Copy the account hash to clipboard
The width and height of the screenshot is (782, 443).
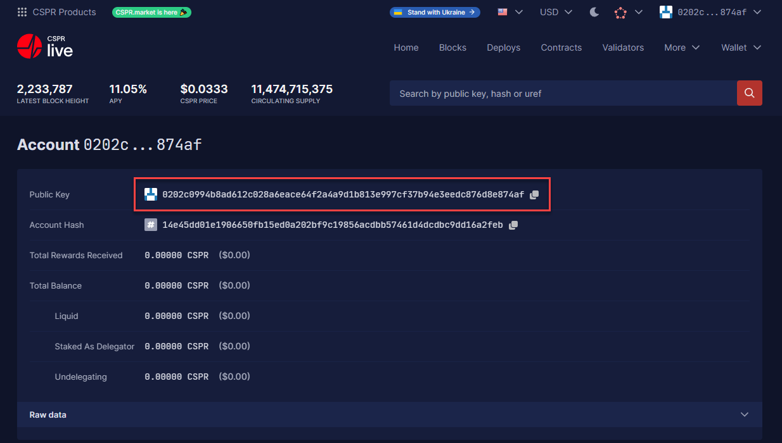click(513, 225)
